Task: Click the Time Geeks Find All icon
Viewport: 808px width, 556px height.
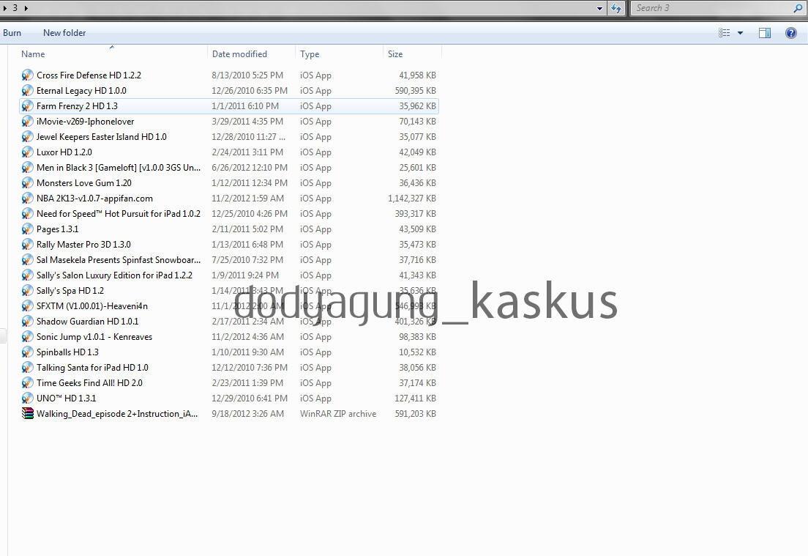Action: [x=27, y=383]
